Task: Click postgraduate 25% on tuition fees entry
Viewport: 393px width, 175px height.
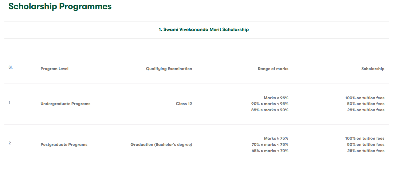Action: coord(366,151)
